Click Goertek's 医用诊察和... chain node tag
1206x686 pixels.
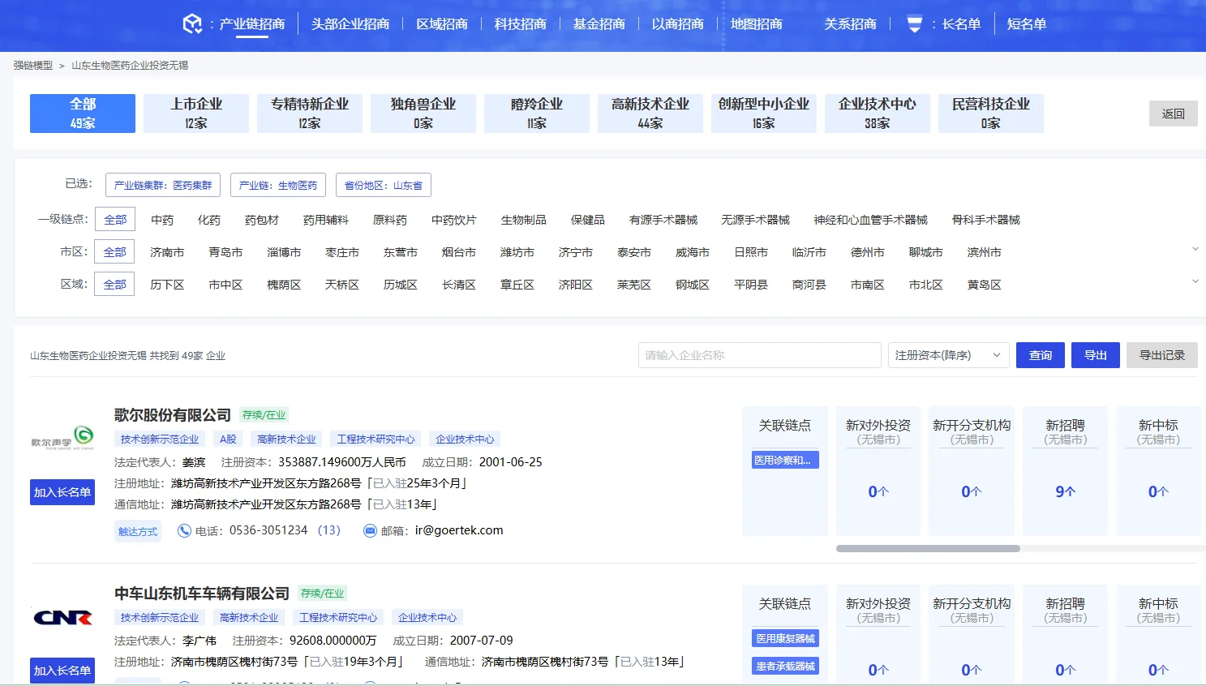pyautogui.click(x=785, y=460)
